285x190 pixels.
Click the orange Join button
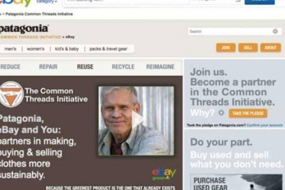pyautogui.click(x=226, y=48)
